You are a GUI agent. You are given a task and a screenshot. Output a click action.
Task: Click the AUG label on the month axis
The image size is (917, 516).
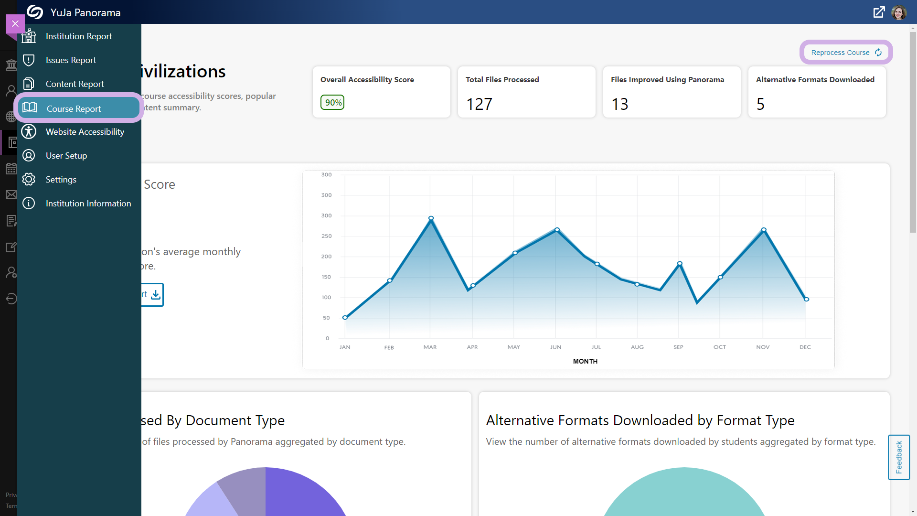point(637,347)
